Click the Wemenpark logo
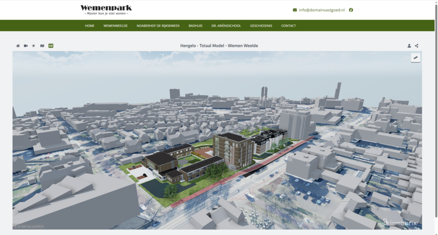 pyautogui.click(x=106, y=9)
